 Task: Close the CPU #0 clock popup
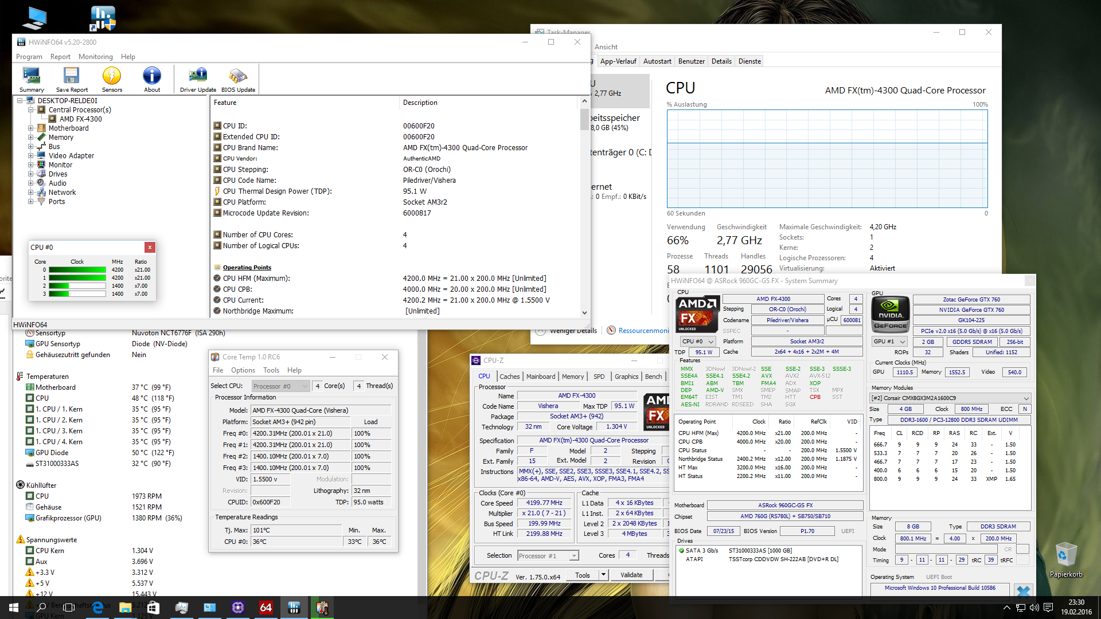[x=150, y=247]
